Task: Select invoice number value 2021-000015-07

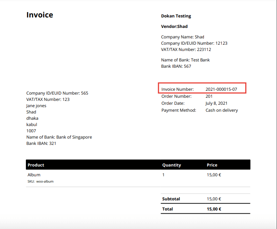Action: 221,89
